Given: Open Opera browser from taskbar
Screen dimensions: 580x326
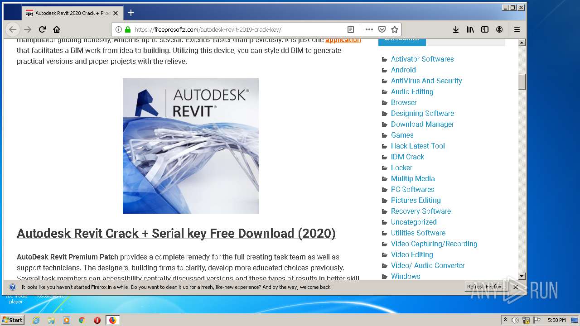Looking at the screenshot, I should [x=97, y=320].
